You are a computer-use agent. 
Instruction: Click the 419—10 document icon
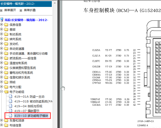(11, 115)
